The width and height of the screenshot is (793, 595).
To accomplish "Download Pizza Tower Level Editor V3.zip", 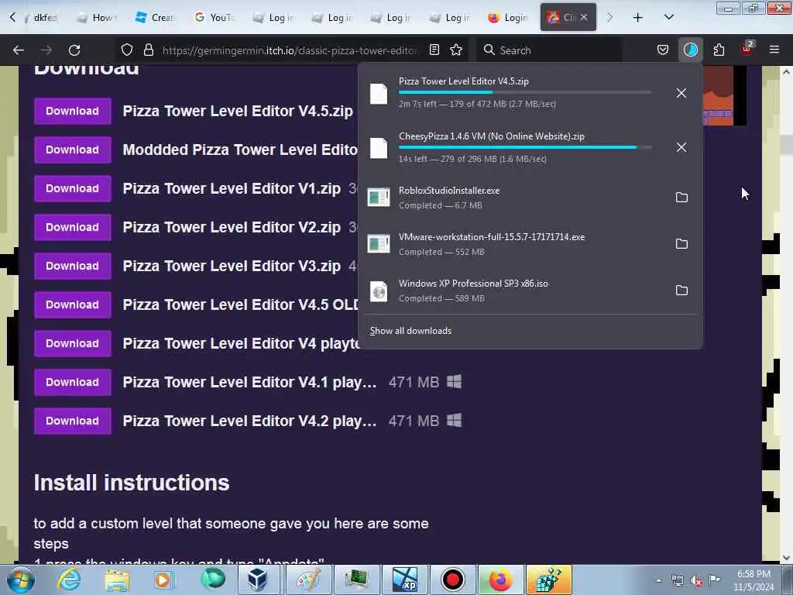I will [72, 266].
